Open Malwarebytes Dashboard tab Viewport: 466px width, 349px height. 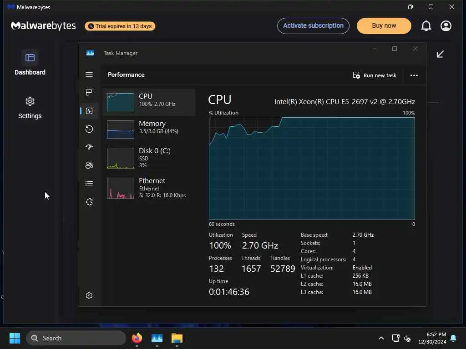[x=30, y=63]
